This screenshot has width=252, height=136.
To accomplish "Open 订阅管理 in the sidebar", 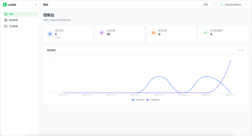I will [x=20, y=26].
